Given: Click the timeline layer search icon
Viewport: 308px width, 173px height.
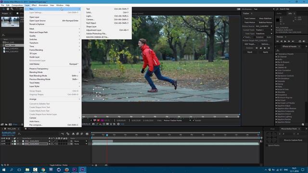Looking at the screenshot, I should [19, 134].
